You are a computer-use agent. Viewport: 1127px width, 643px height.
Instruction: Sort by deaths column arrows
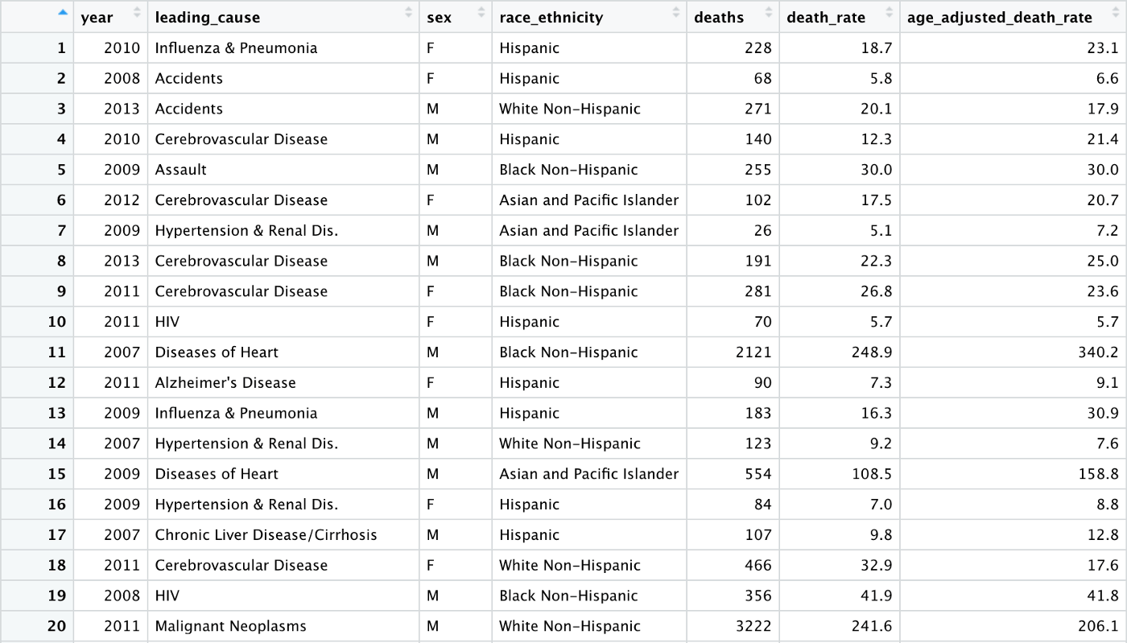(x=768, y=13)
